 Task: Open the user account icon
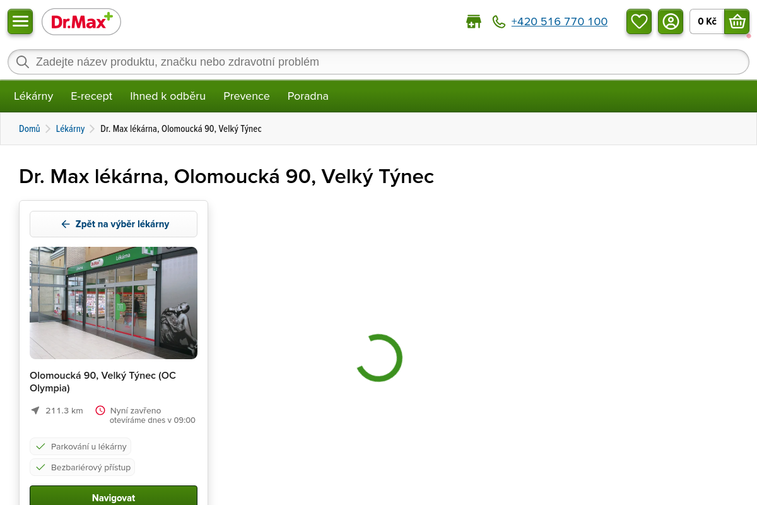671,21
